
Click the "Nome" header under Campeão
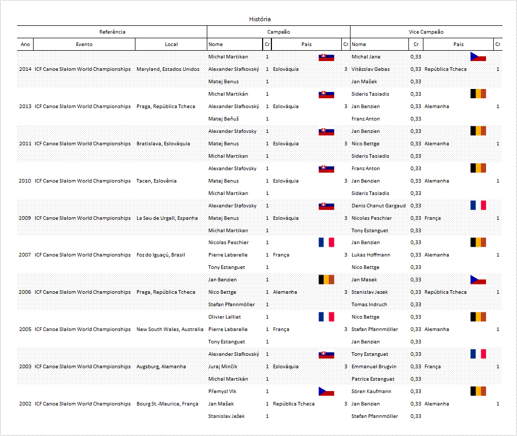pos(215,44)
